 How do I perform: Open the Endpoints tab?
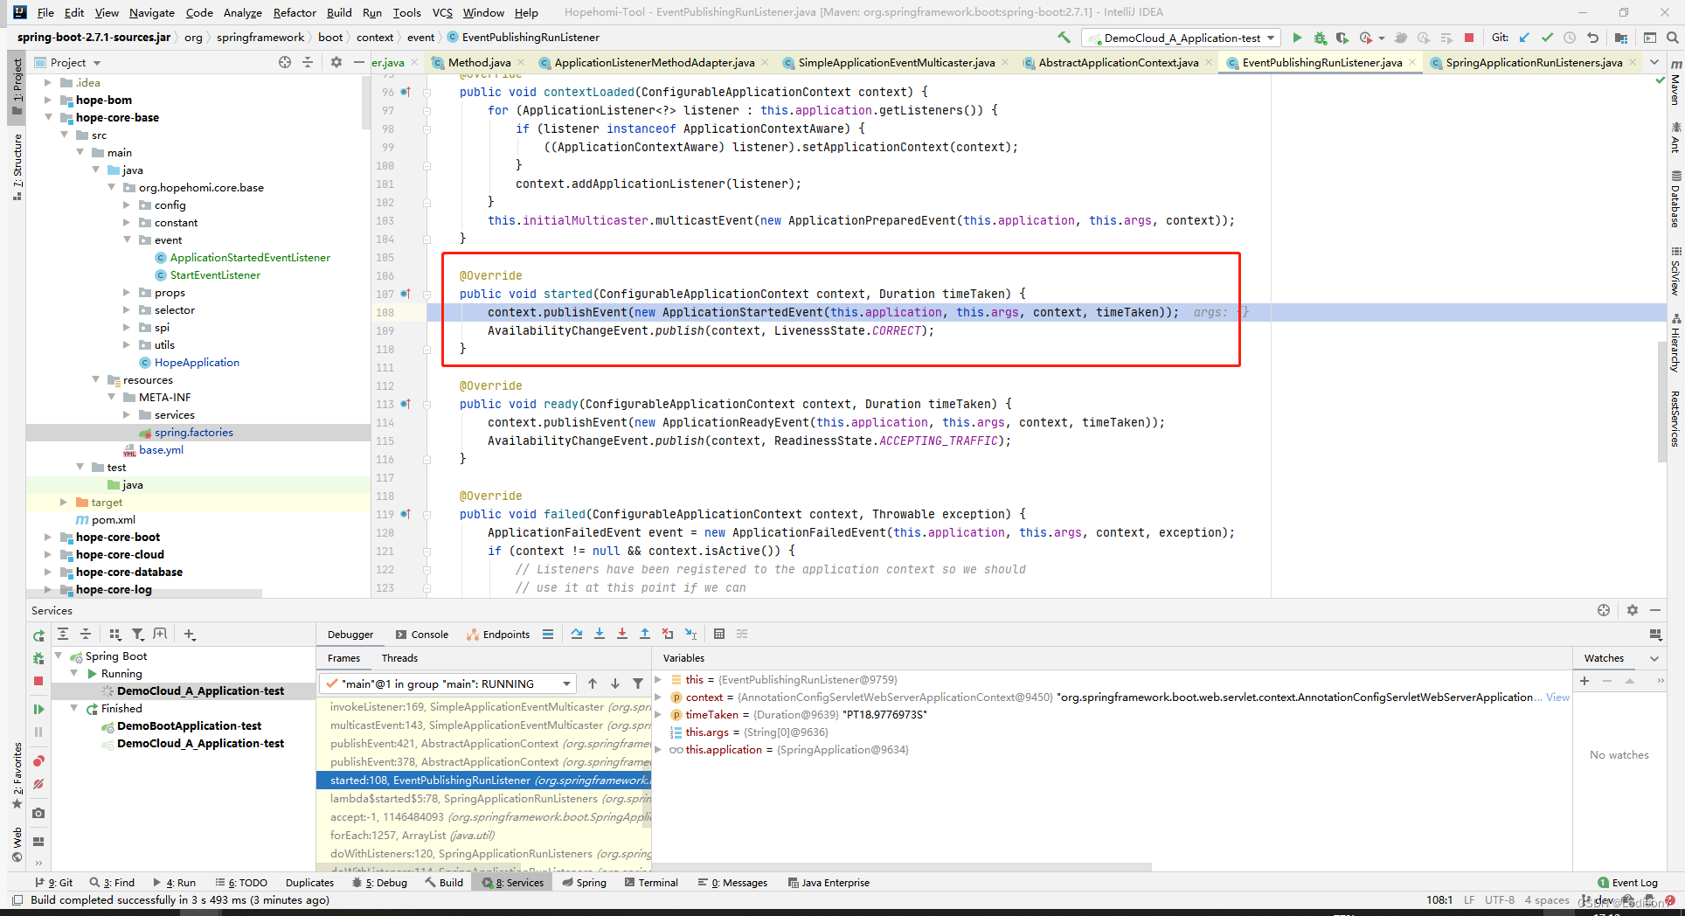coord(498,635)
